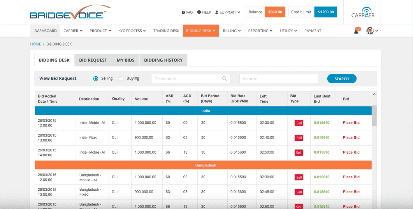The height and width of the screenshot is (209, 413).
Task: Click the Carrier logo at top right
Action: (363, 12)
